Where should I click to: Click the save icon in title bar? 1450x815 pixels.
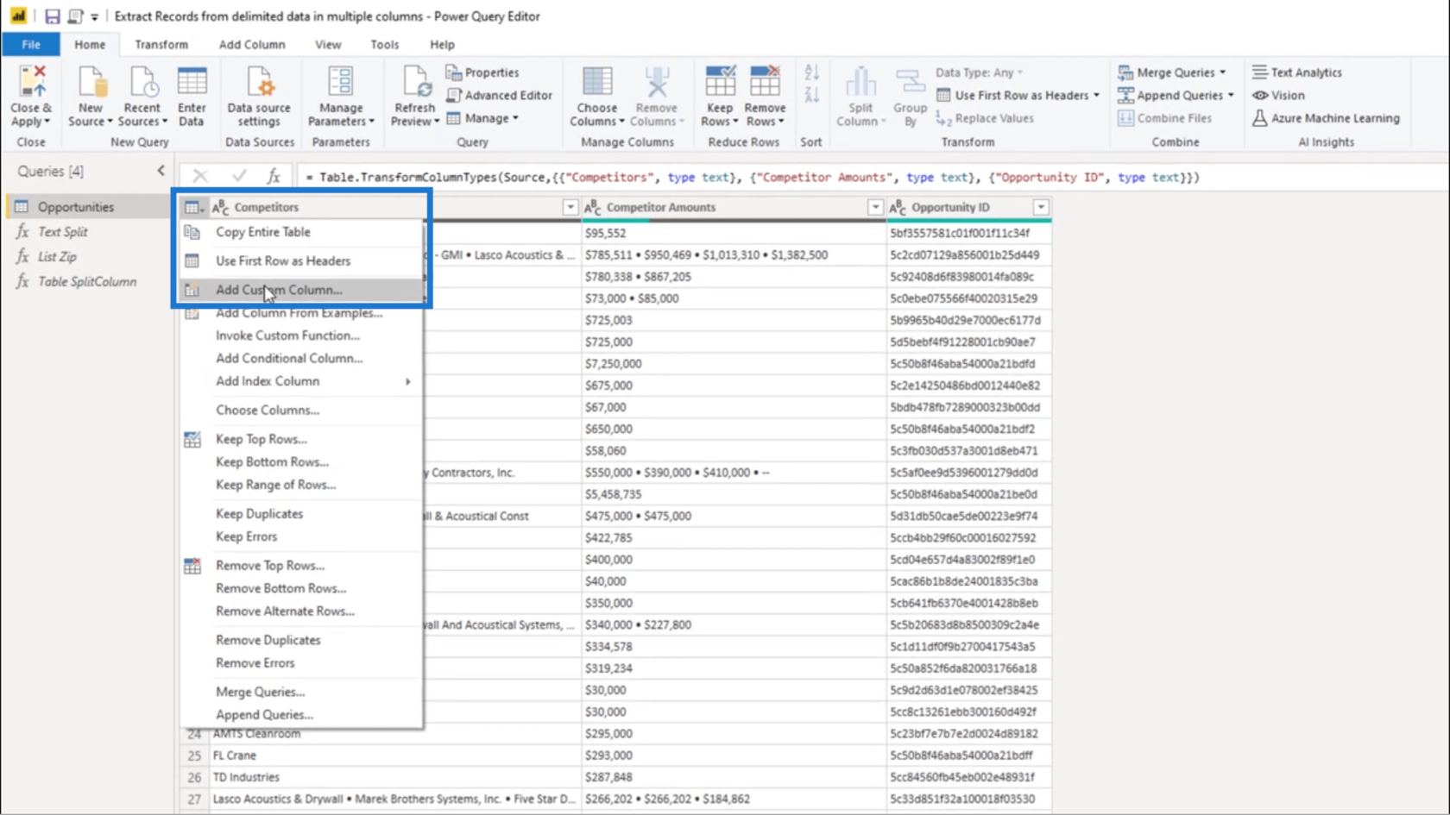pos(52,16)
